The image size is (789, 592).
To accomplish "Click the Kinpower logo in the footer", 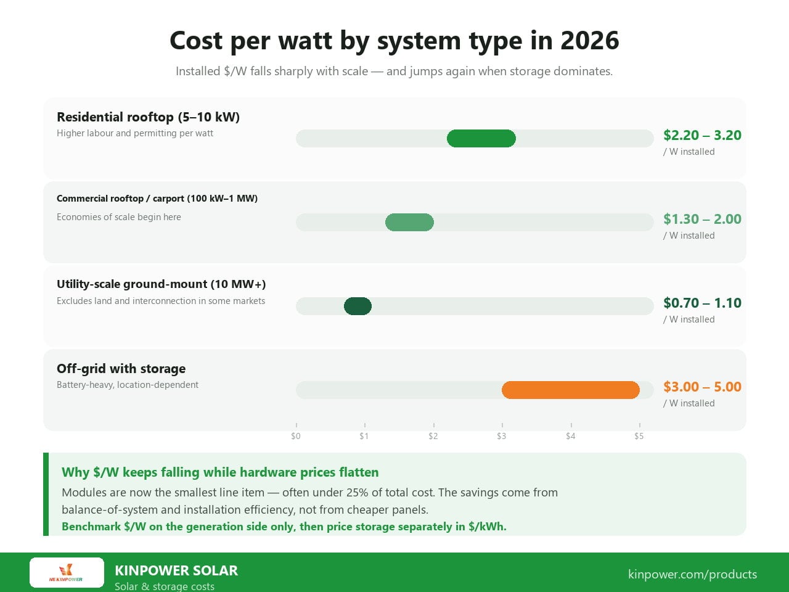I will coord(67,573).
